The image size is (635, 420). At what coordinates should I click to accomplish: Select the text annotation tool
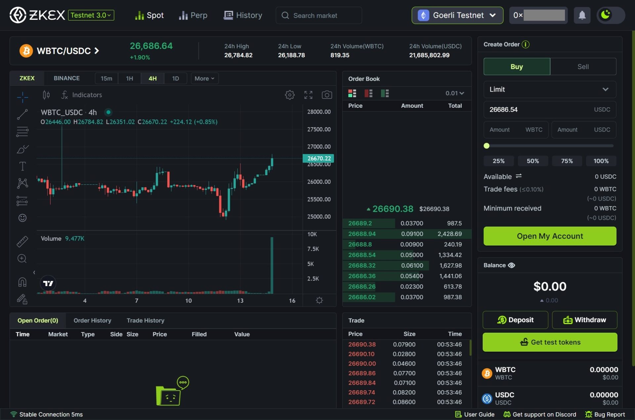click(22, 166)
